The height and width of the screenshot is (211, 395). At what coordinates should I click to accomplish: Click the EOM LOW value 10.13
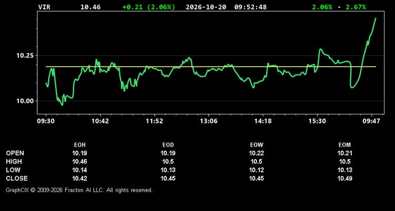pos(345,170)
